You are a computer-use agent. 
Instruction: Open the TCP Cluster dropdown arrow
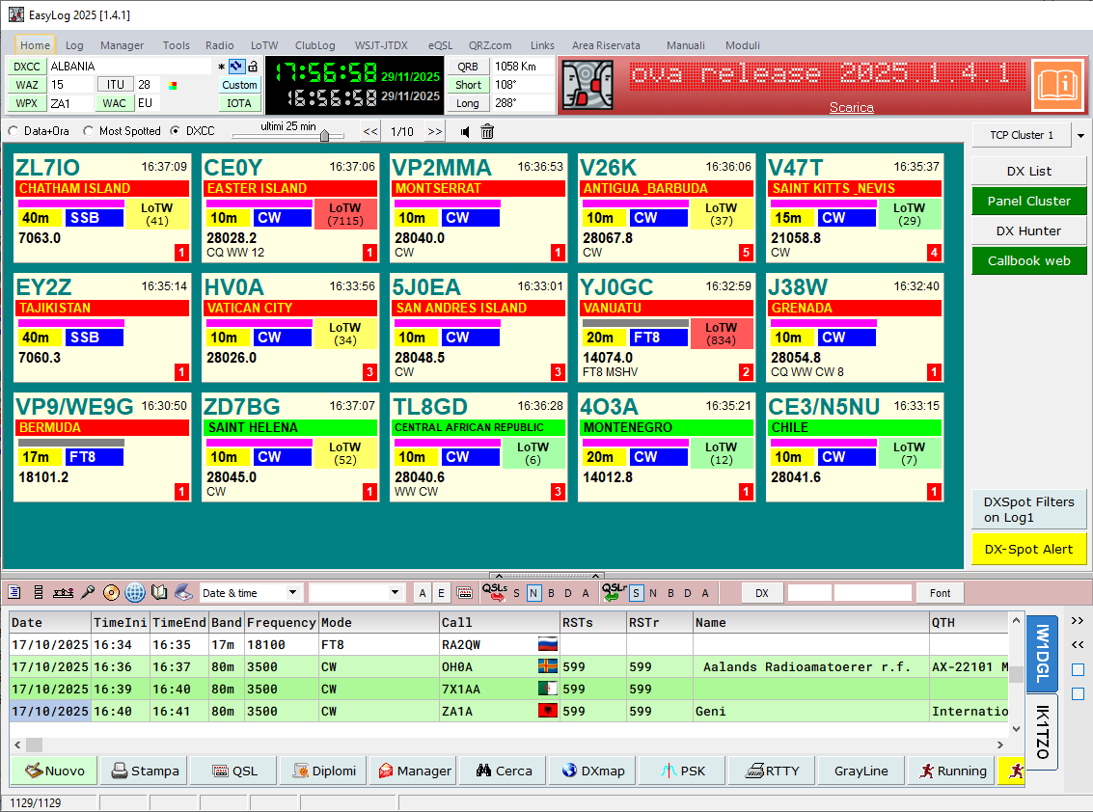click(1080, 136)
